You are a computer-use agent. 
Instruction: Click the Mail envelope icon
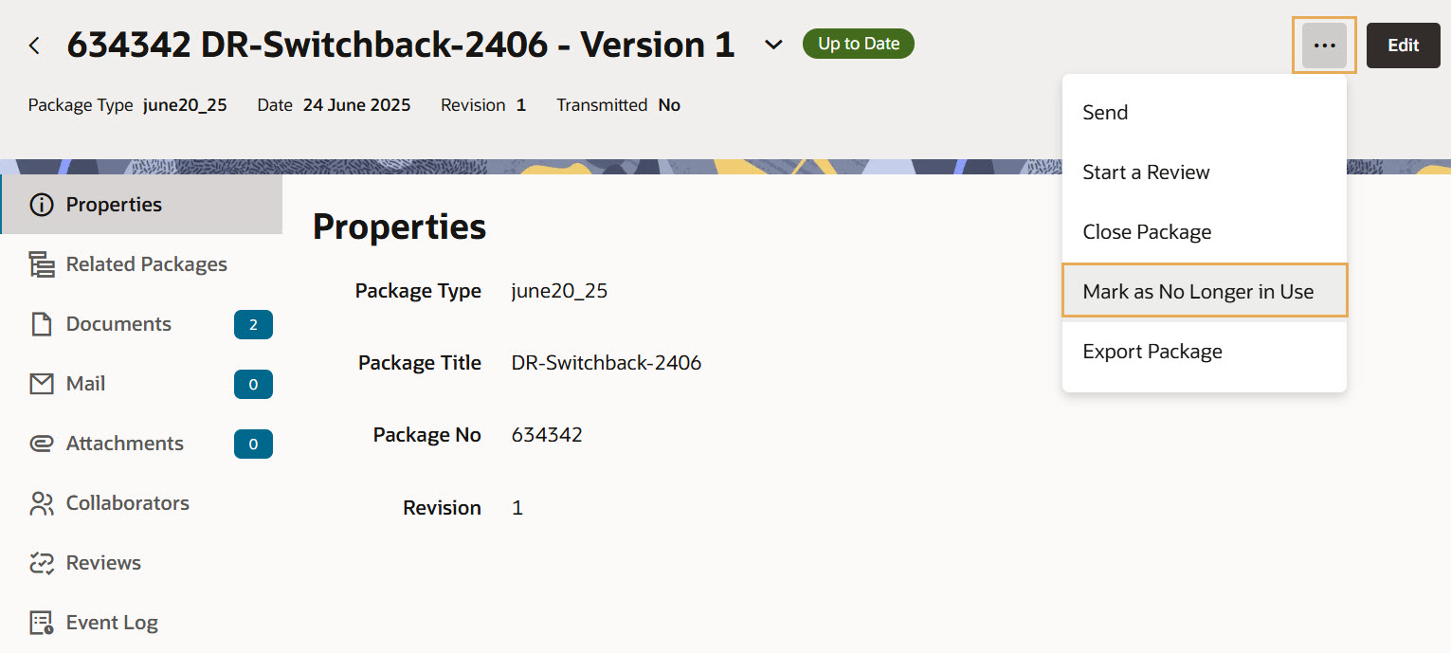point(42,384)
